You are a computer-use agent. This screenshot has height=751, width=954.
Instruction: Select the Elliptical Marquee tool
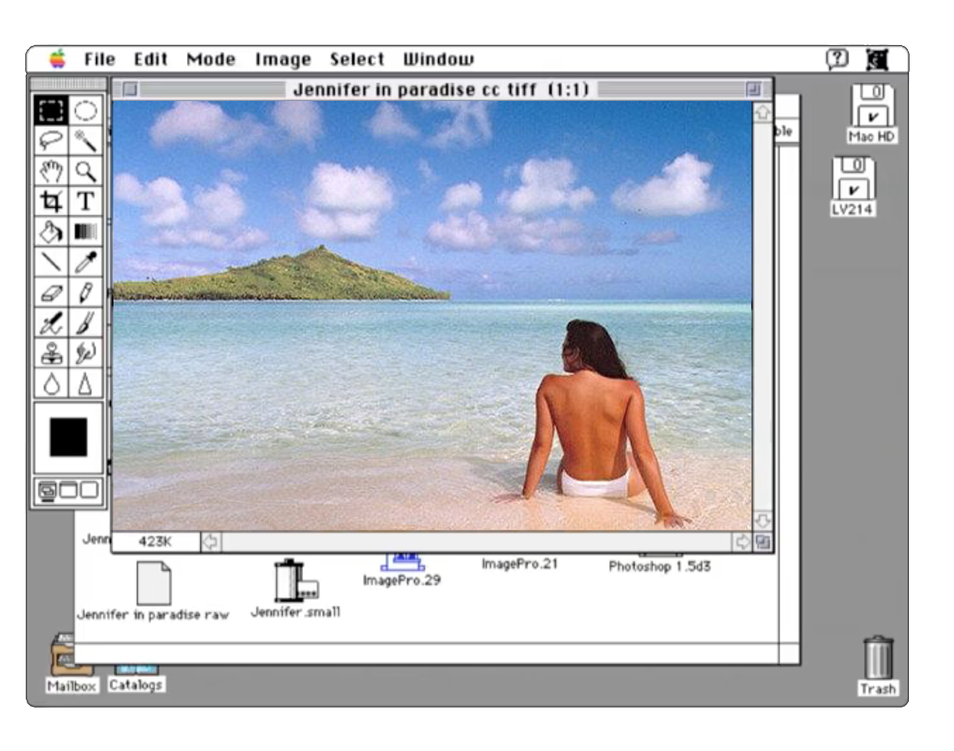click(85, 110)
